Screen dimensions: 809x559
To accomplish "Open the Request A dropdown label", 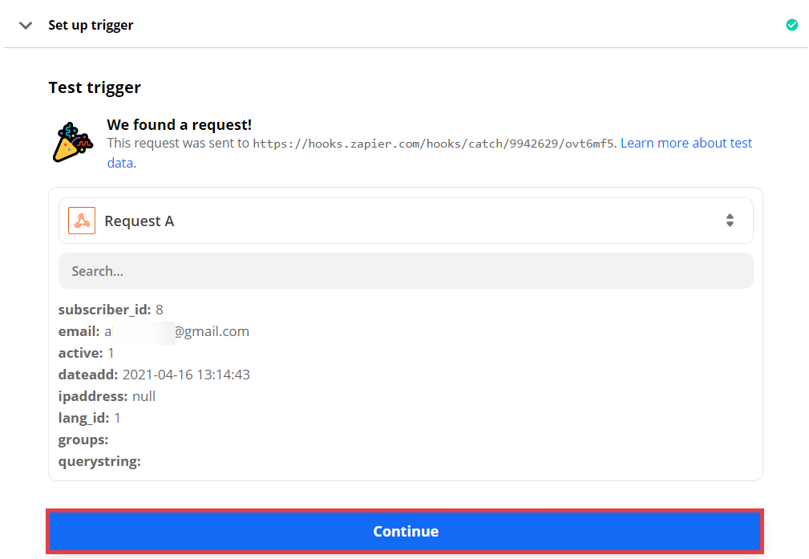I will tap(140, 221).
